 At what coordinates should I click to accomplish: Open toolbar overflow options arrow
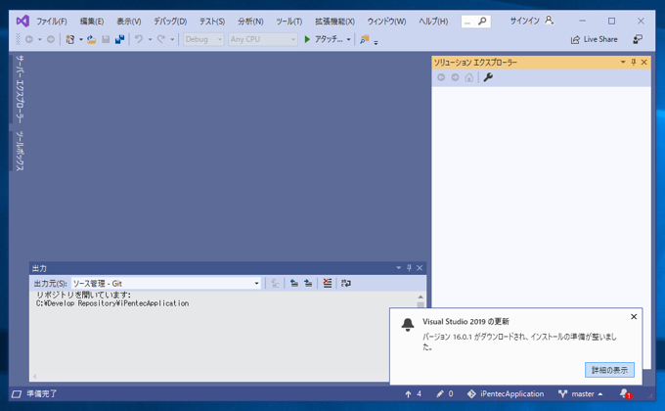click(376, 42)
